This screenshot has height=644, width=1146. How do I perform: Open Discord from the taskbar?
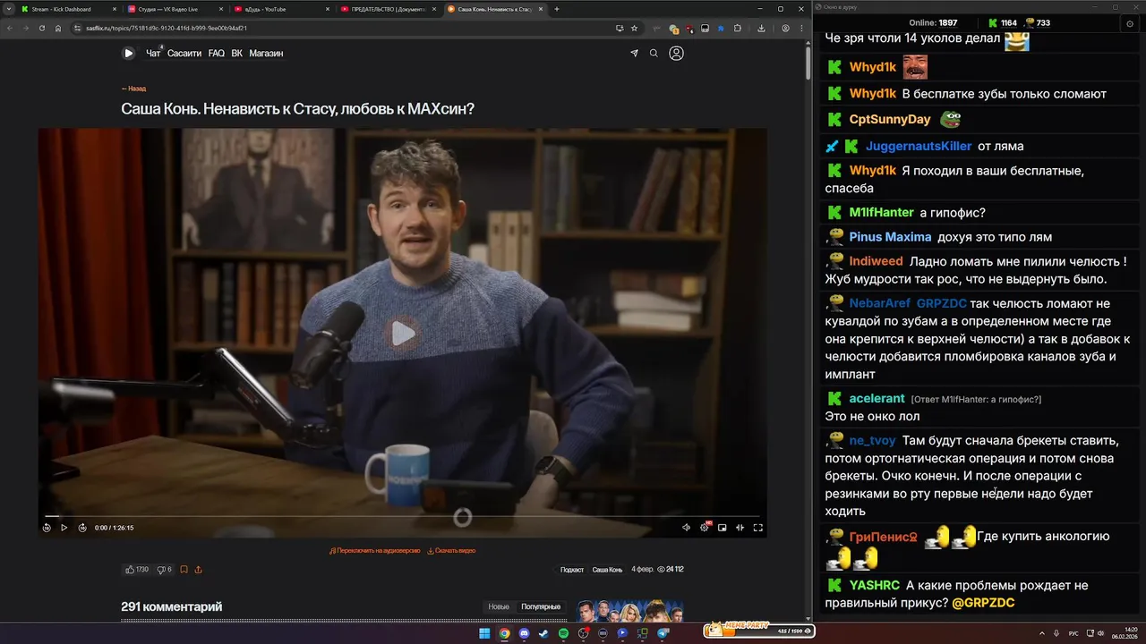524,633
